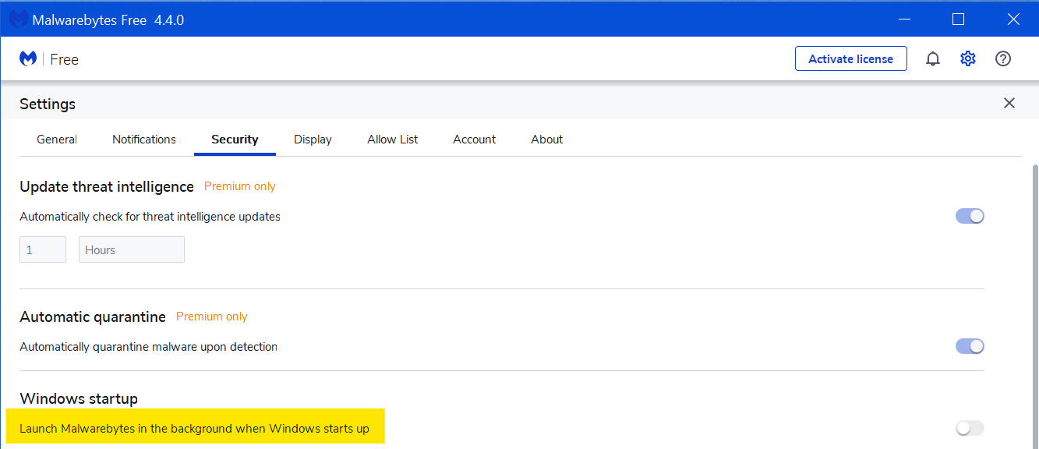The height and width of the screenshot is (449, 1039).
Task: Open the Hours interval dropdown
Action: [x=132, y=249]
